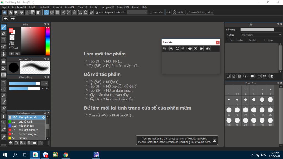283x159 pixels.
Task: Select the Bucket fill tool
Action: [x=3, y=68]
